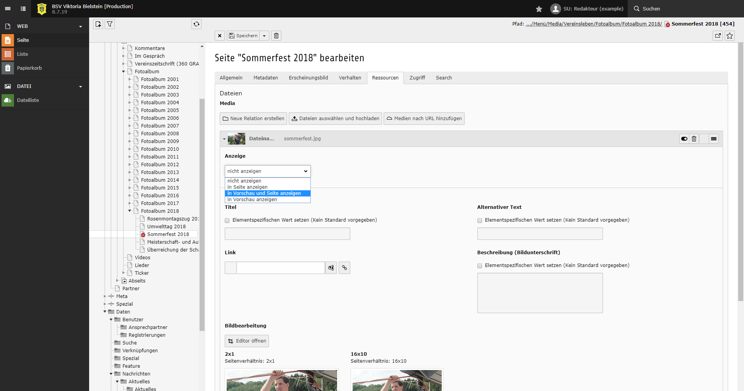Switch to the Metadaten tab
This screenshot has width=744, height=391.
[x=265, y=78]
